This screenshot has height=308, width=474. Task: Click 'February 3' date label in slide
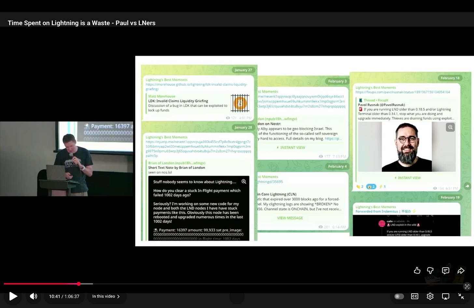pos(337,81)
